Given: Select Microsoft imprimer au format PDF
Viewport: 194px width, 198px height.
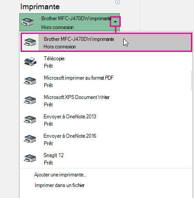Looking at the screenshot, I should point(106,81).
